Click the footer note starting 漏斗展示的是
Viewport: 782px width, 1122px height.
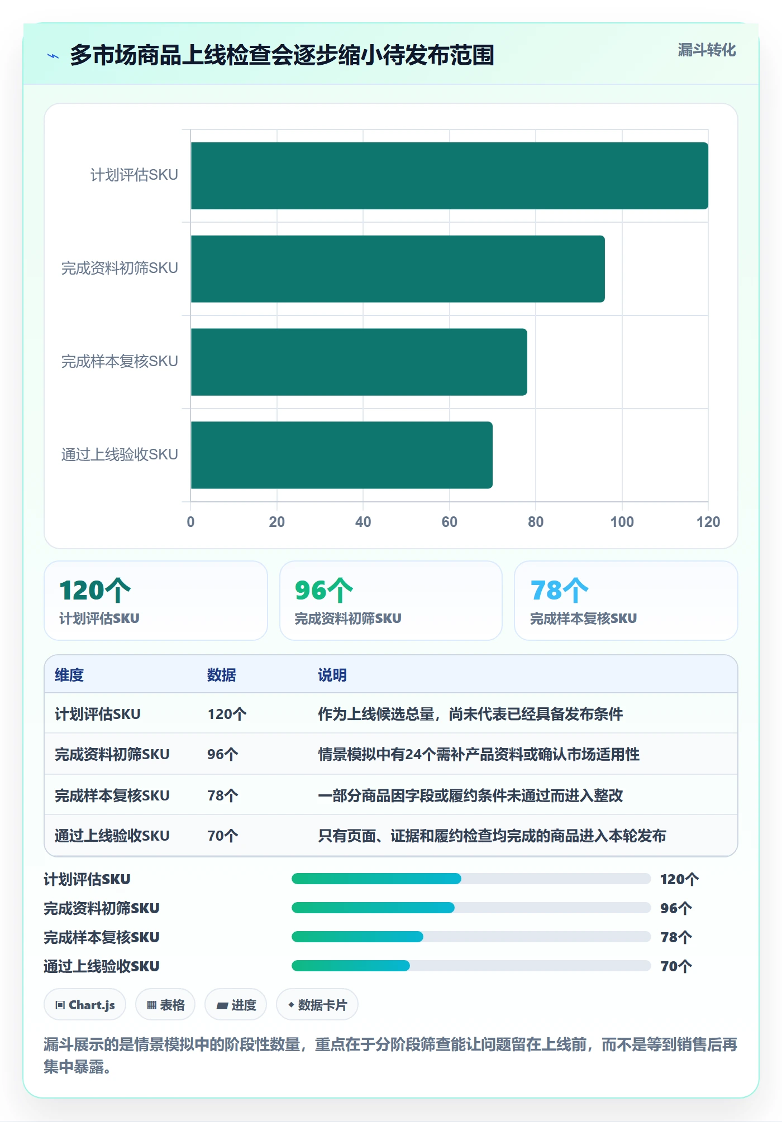[390, 1055]
